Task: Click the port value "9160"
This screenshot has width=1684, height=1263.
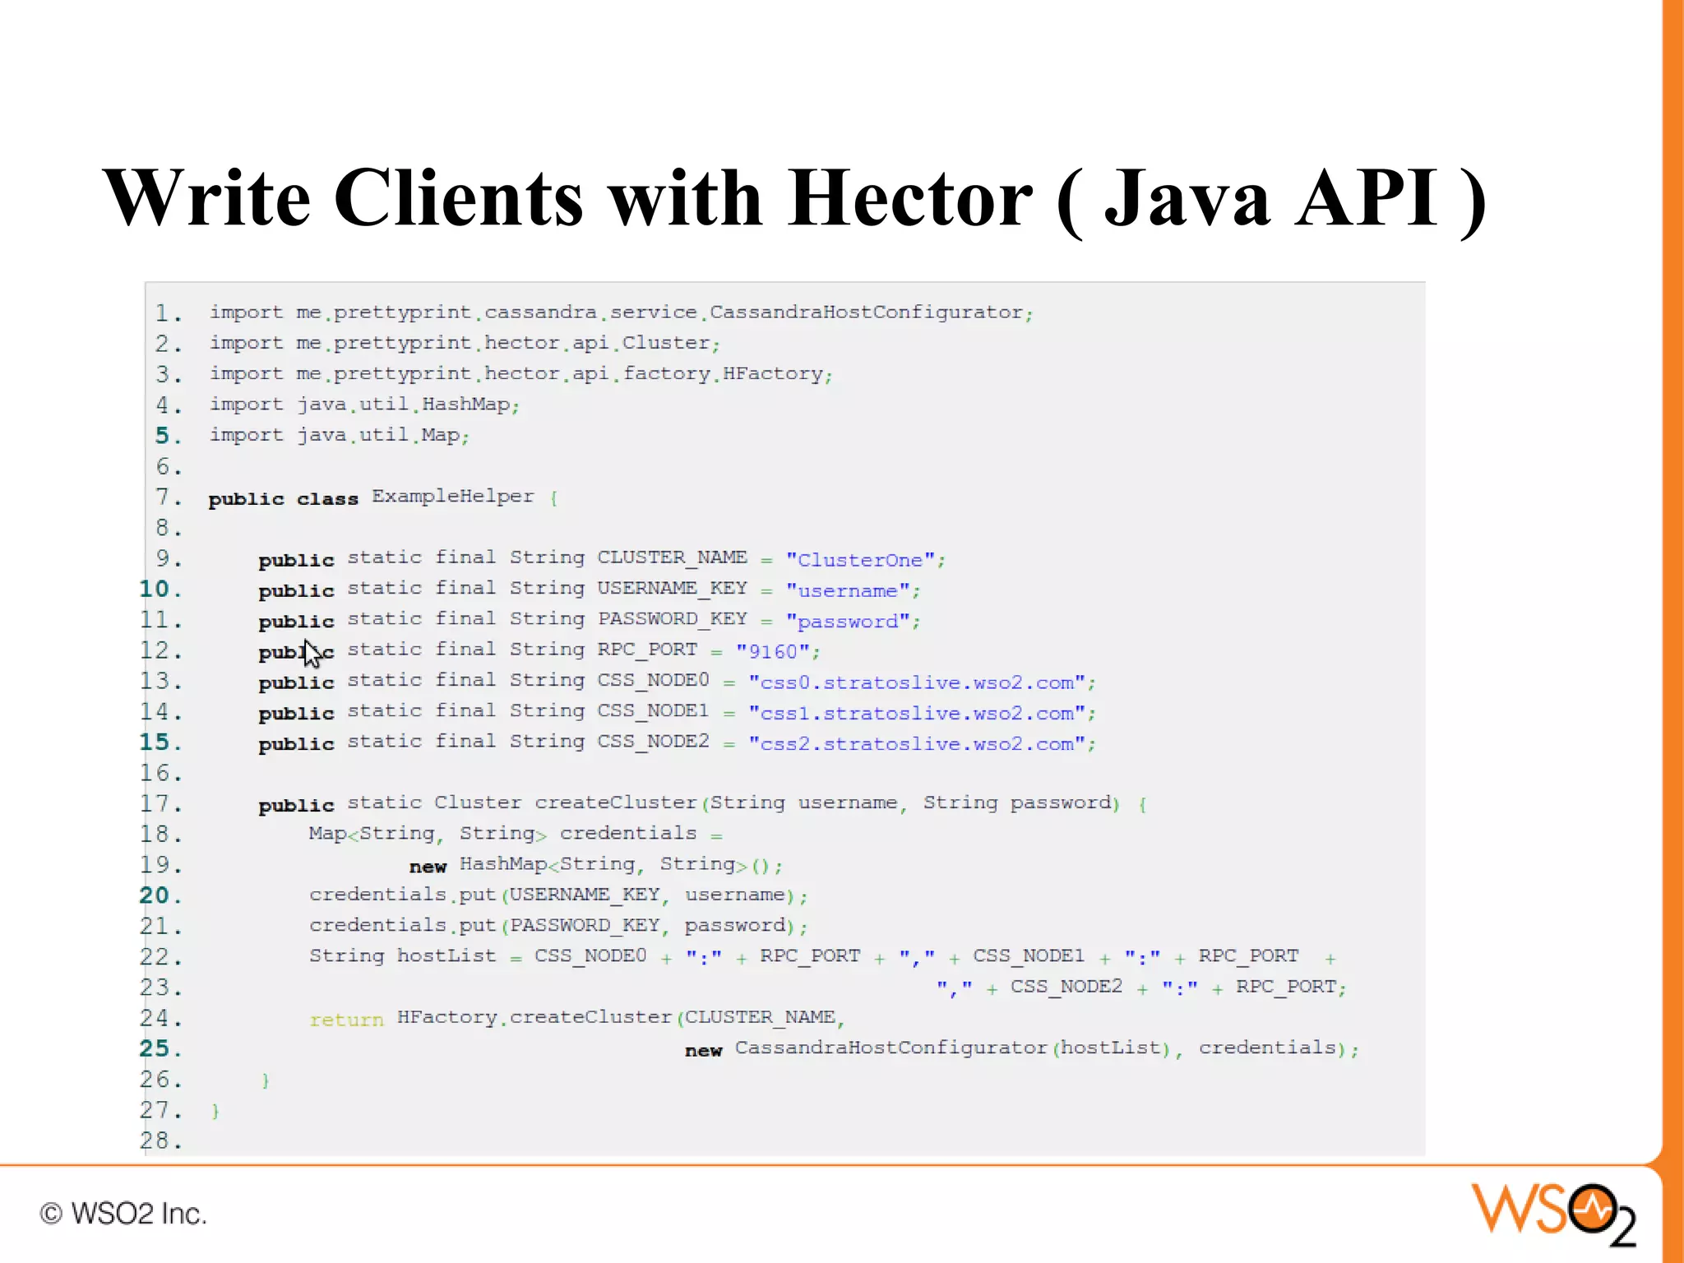Action: coord(773,651)
